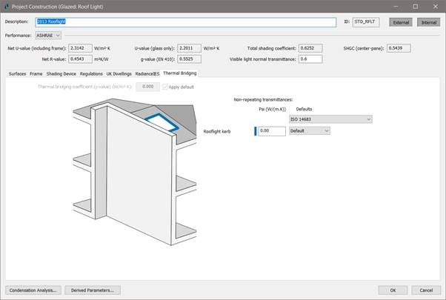Close the Project Construction dialog

click(435, 6)
